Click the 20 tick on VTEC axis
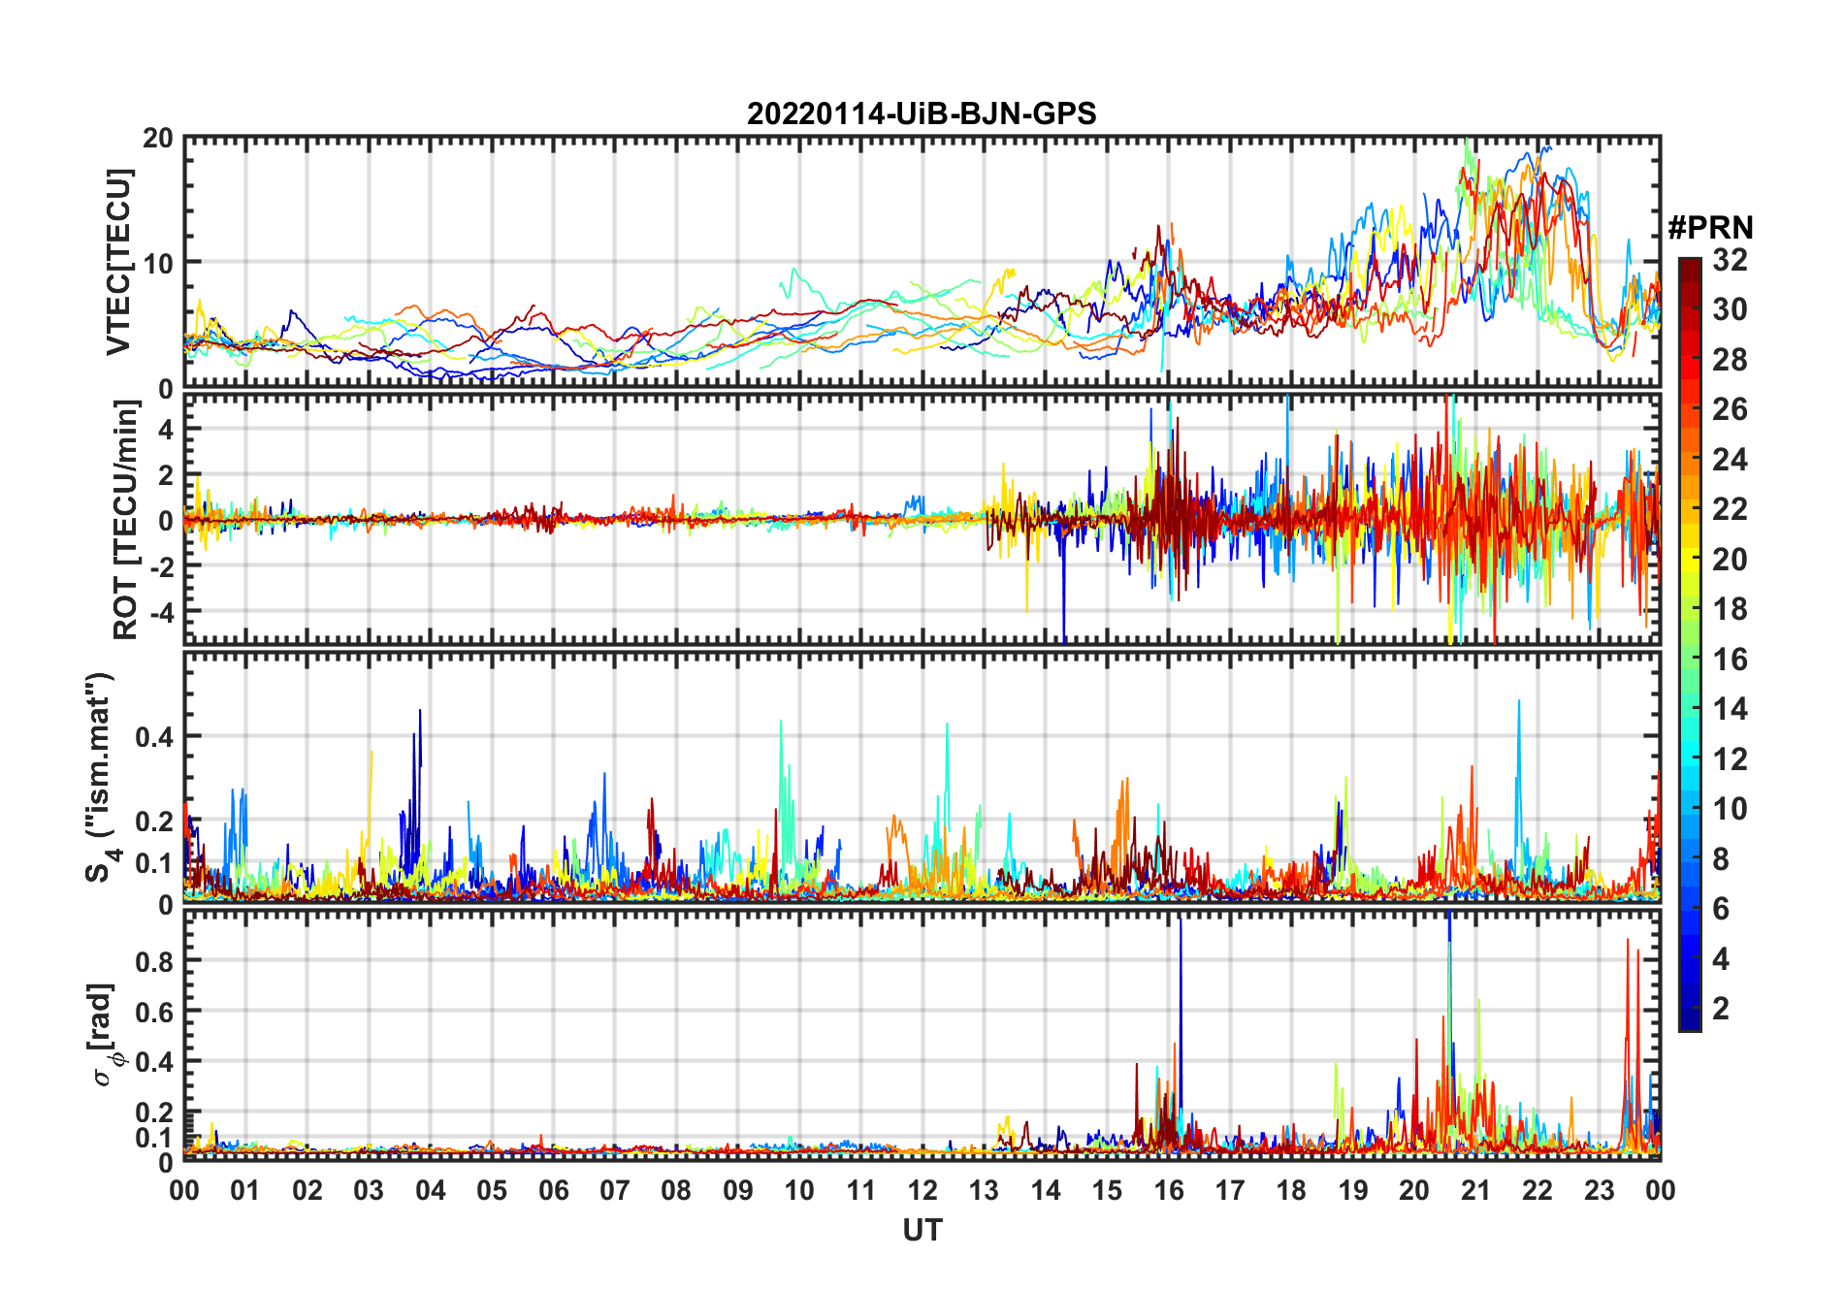Screen dimensions: 1845x1290 point(158,138)
